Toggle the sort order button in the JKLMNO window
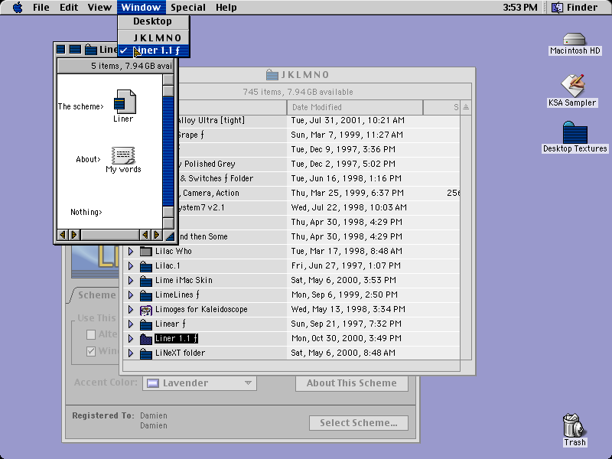 [x=466, y=107]
